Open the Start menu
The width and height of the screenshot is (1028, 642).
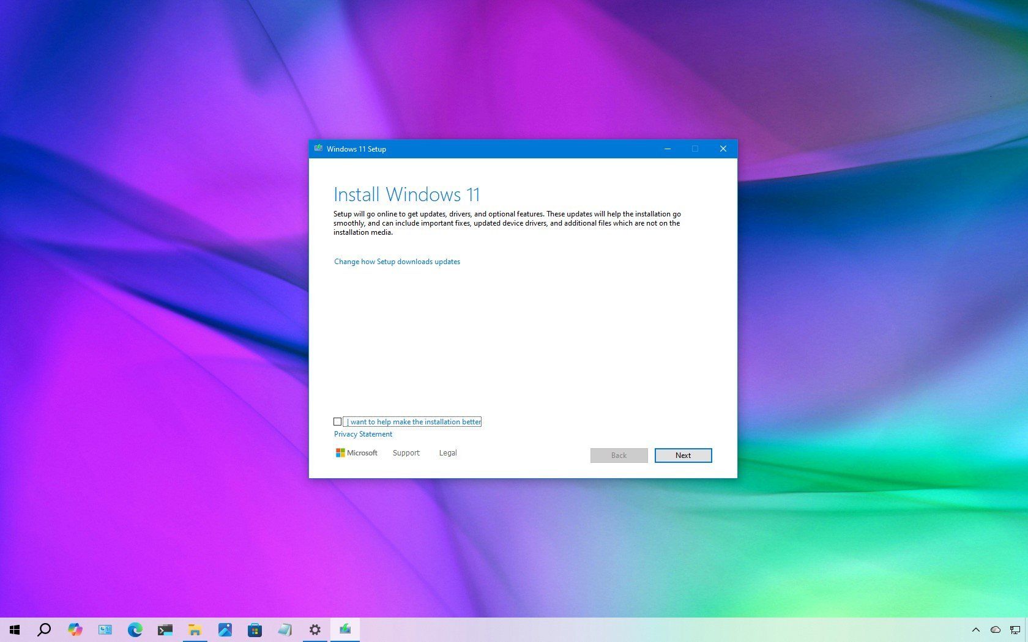pos(15,630)
